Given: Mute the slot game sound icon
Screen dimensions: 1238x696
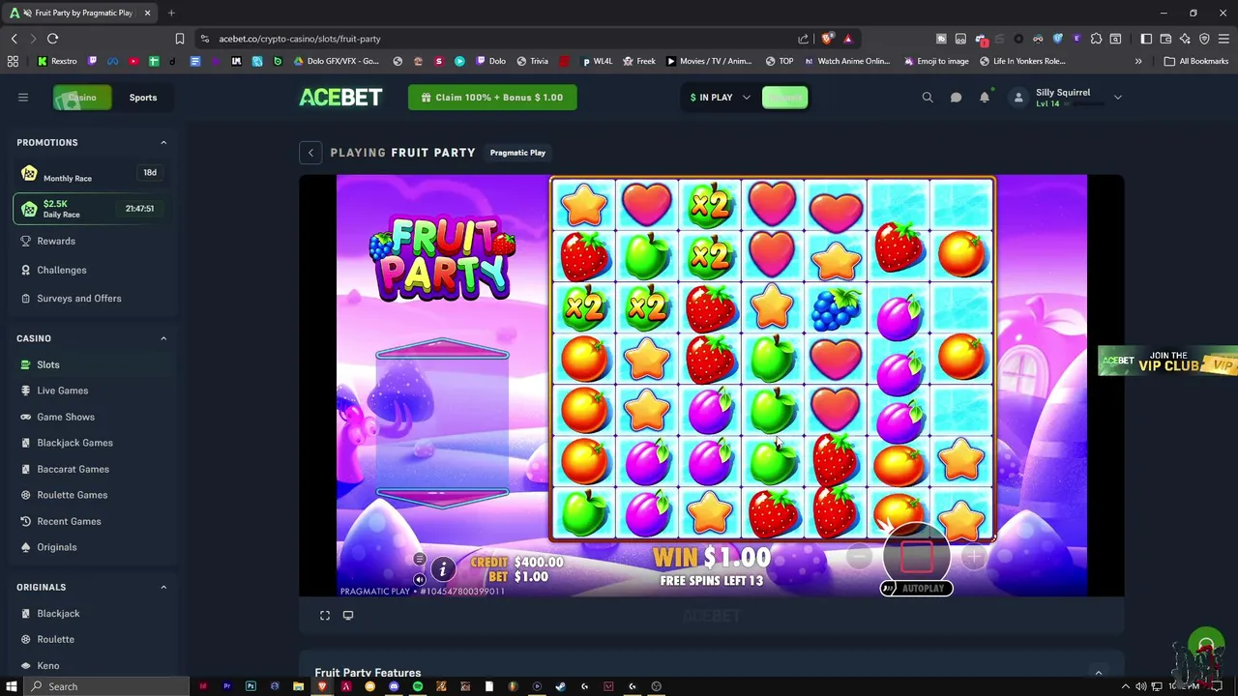Looking at the screenshot, I should click(419, 579).
